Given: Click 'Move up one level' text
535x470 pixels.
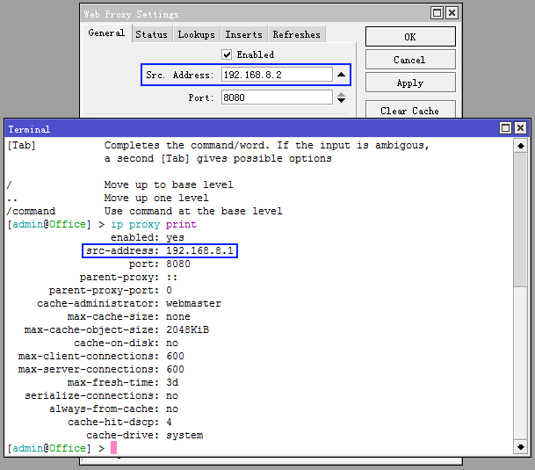Looking at the screenshot, I should (156, 198).
